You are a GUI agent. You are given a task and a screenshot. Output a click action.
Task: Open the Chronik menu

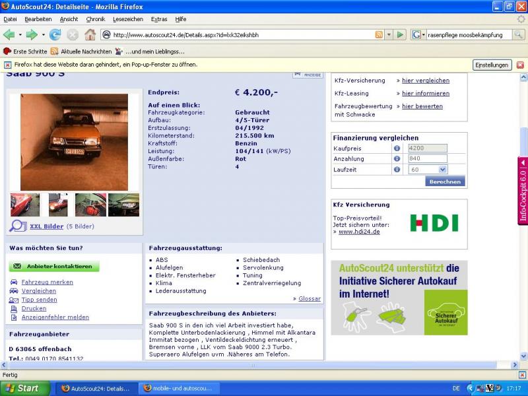pos(96,19)
